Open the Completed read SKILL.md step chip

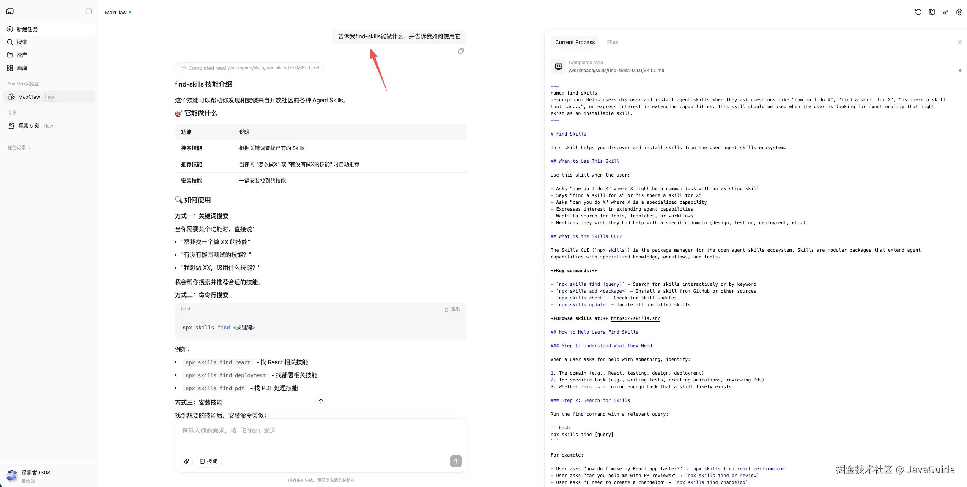tap(250, 68)
